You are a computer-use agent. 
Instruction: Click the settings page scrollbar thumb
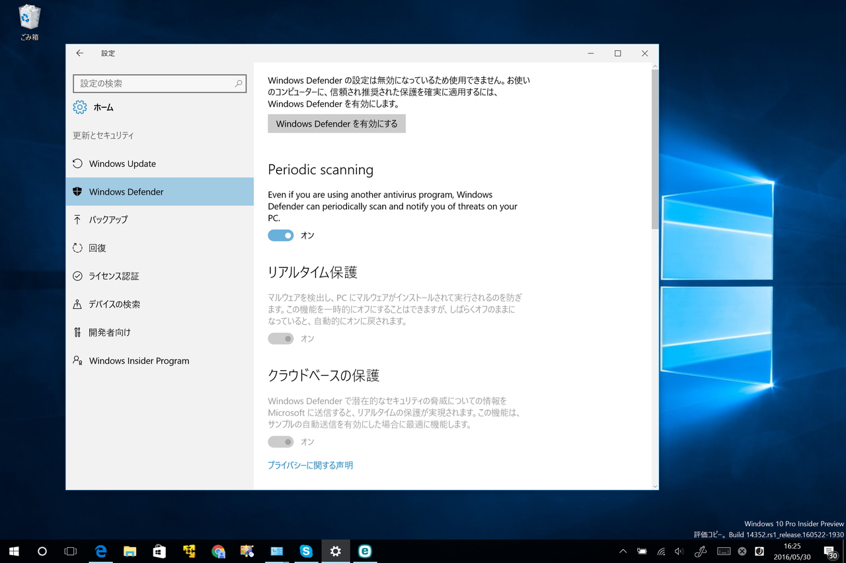pyautogui.click(x=655, y=149)
